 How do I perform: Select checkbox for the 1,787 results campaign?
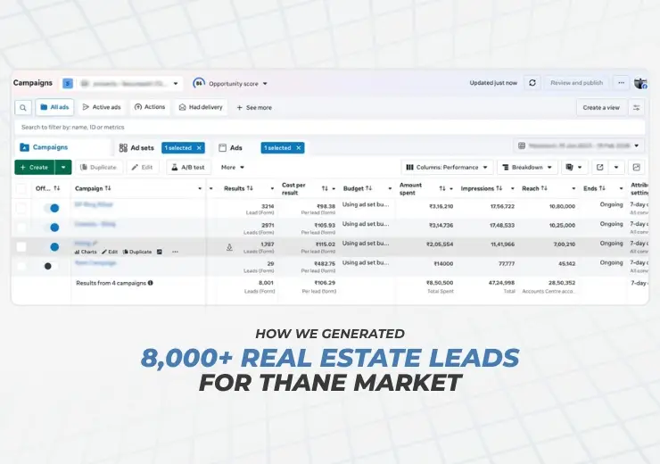21,247
